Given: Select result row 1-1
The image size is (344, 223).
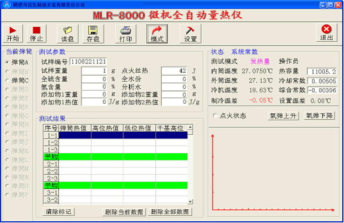Looking at the screenshot, I should 116,135.
